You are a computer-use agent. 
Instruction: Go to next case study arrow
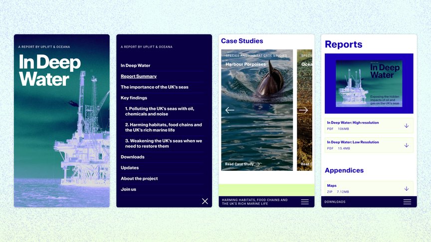click(303, 110)
